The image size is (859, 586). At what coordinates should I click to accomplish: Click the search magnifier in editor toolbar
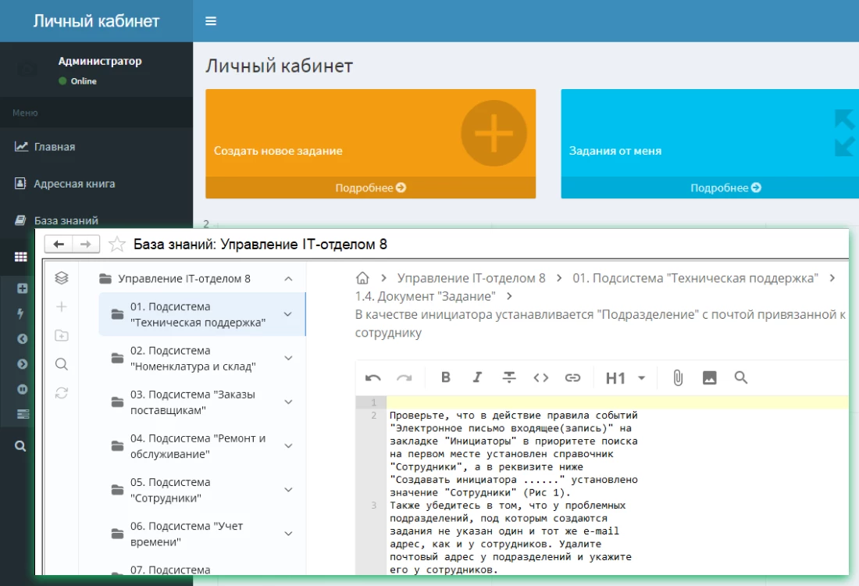[x=741, y=377]
